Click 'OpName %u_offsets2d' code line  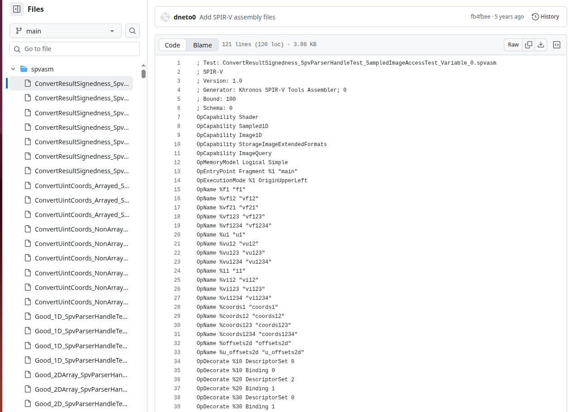click(x=250, y=352)
